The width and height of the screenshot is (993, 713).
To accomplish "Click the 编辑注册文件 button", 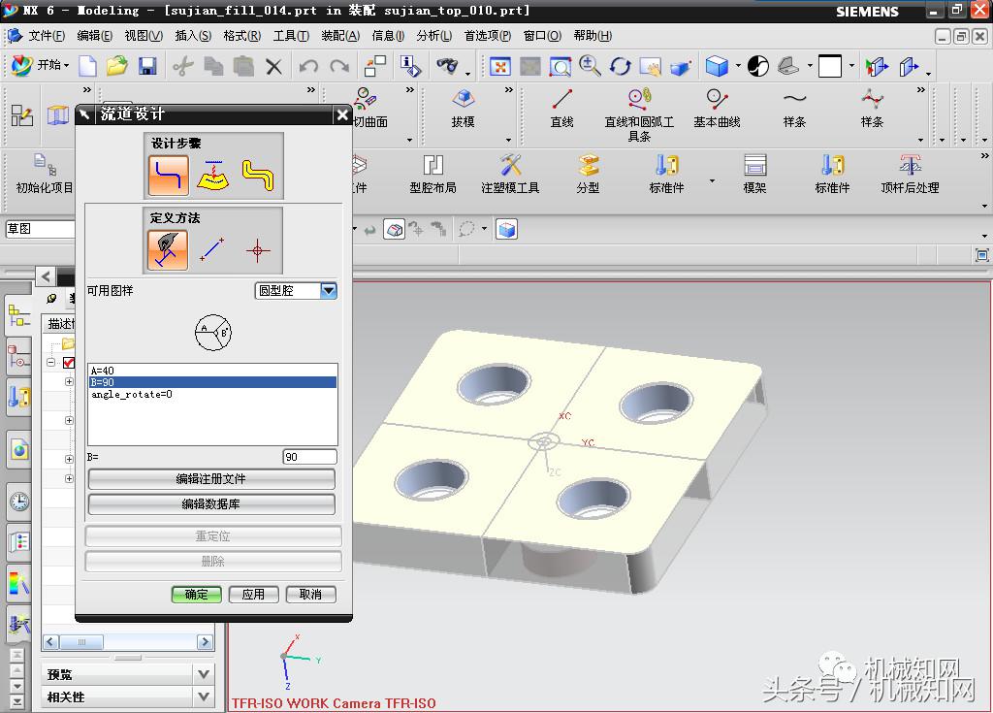I will [211, 479].
